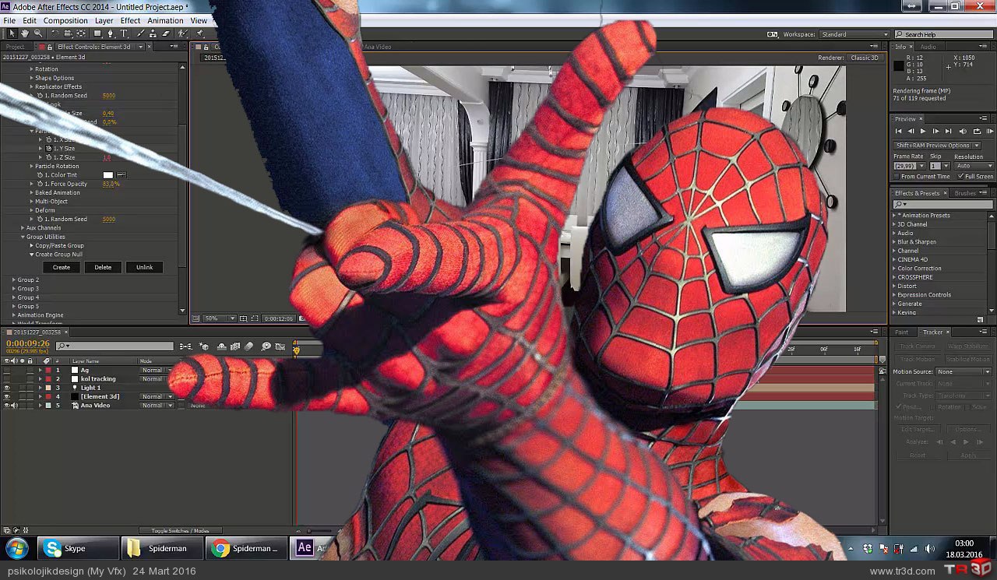Select the Zoom magnifier tool
Image resolution: width=997 pixels, height=580 pixels.
click(37, 33)
